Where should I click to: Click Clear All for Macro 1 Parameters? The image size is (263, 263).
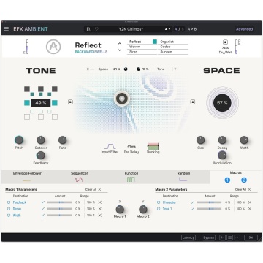(x=93, y=189)
